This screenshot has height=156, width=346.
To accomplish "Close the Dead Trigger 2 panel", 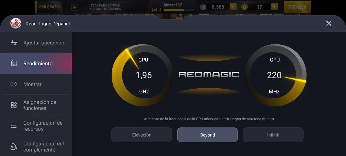I will pos(329,23).
